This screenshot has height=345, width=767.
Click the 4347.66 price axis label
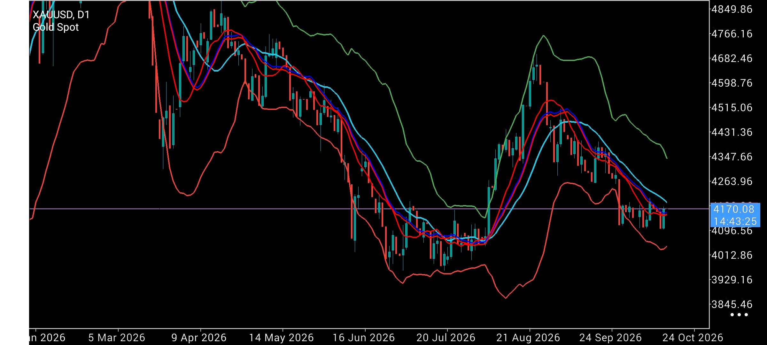pyautogui.click(x=732, y=157)
